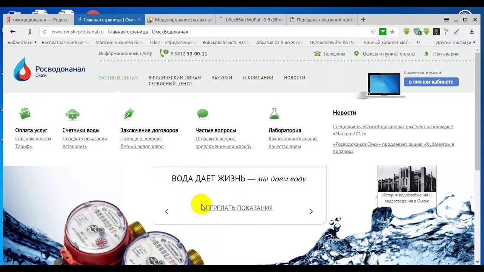Bookmark the page with the star icon

pos(392,32)
